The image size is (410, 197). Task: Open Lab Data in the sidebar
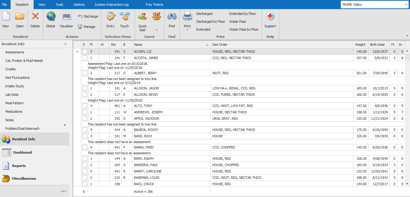[x=12, y=95]
